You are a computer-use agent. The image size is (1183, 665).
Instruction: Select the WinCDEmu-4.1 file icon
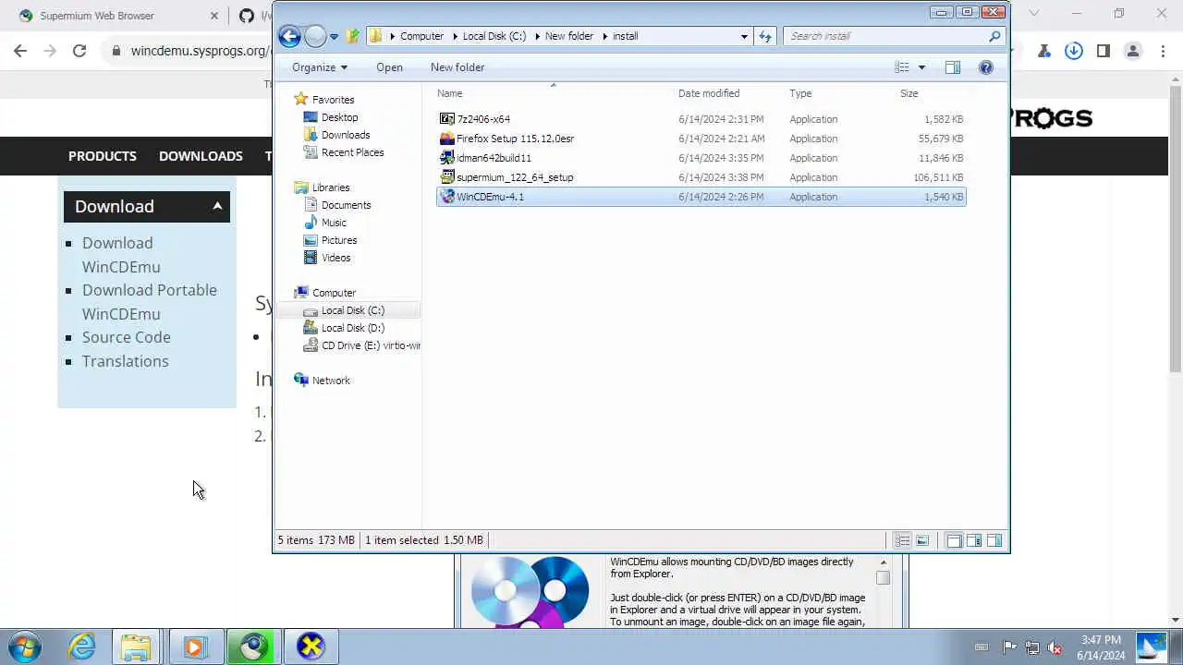point(447,197)
